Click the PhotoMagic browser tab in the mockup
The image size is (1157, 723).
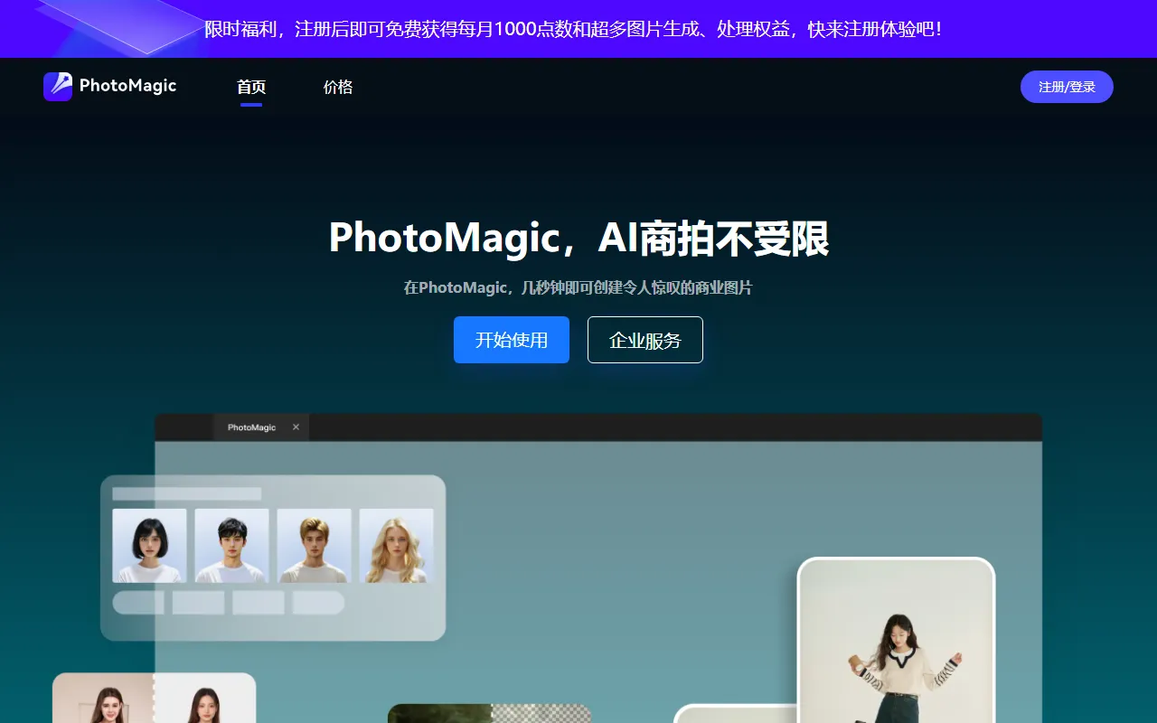coord(250,427)
